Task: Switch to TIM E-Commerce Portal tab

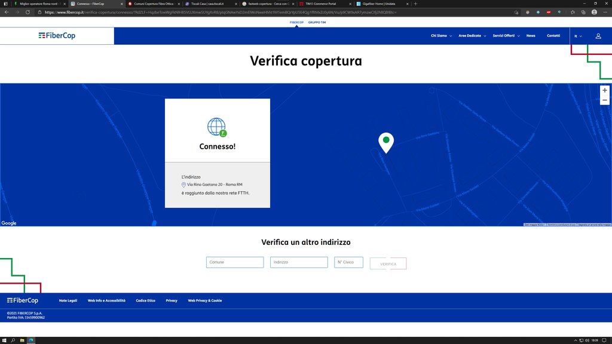Action: click(326, 4)
